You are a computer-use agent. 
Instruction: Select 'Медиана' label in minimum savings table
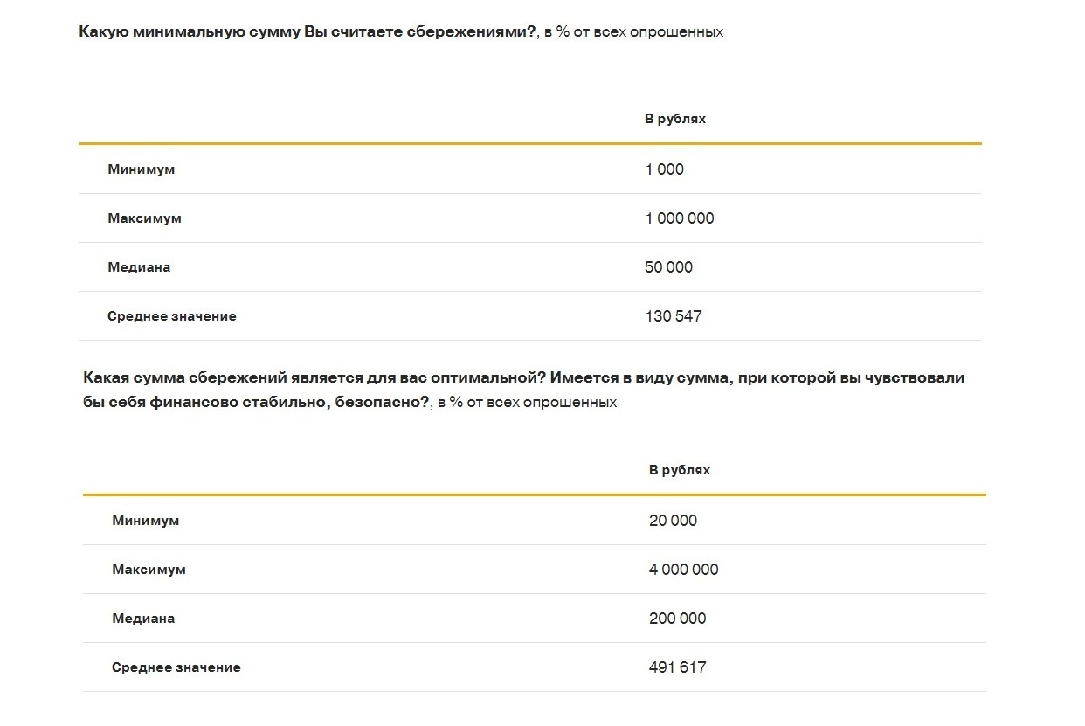139,267
